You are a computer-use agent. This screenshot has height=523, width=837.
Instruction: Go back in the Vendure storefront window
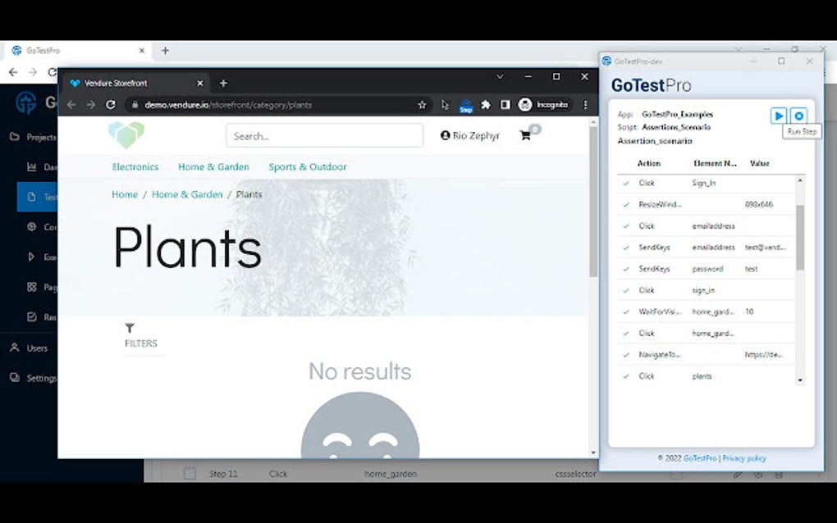(x=71, y=105)
